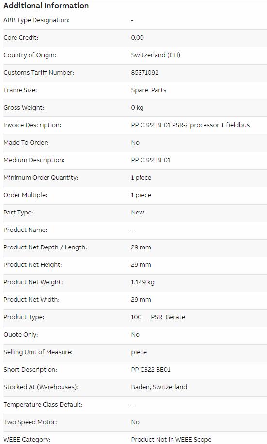
Task: Select the Customs Tariff Number value 85371092
Action: coord(145,72)
